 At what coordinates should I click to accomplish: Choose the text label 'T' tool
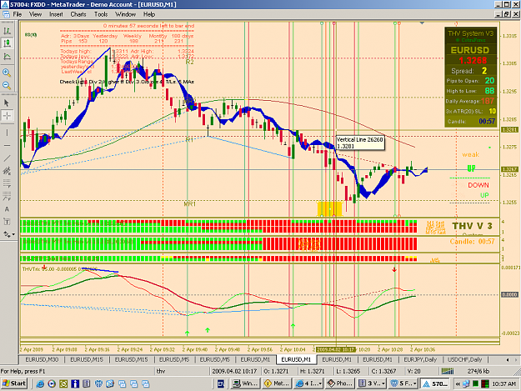tap(7, 222)
